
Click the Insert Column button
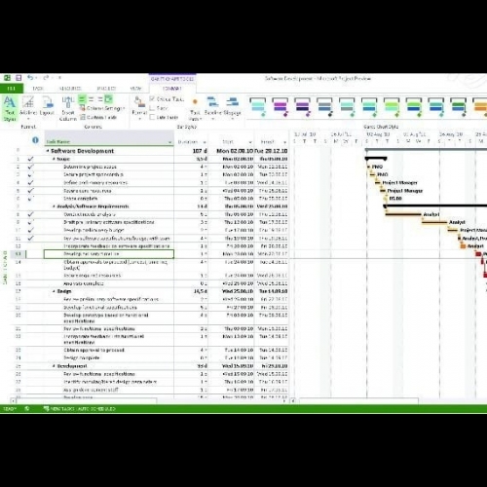pos(68,108)
